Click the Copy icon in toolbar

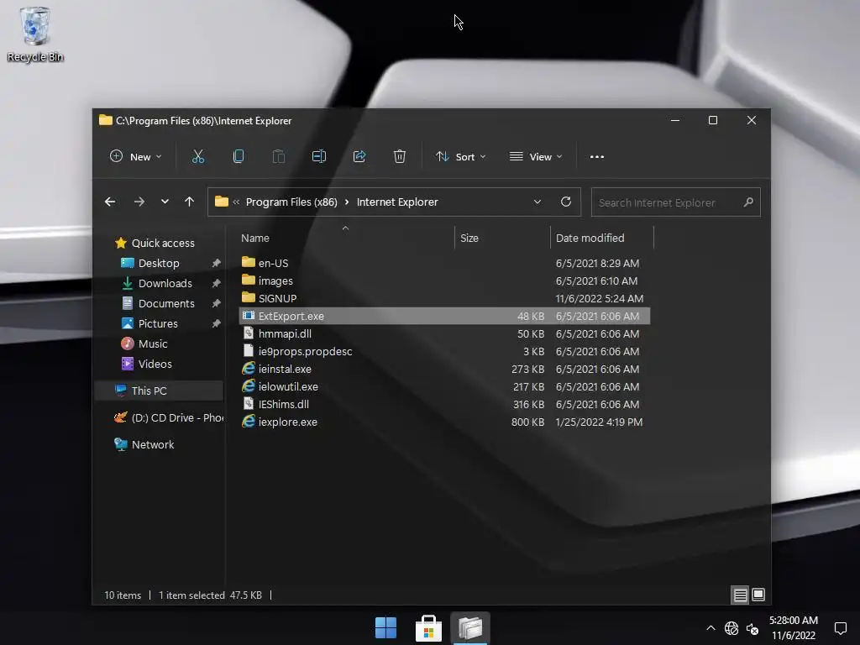coord(239,157)
